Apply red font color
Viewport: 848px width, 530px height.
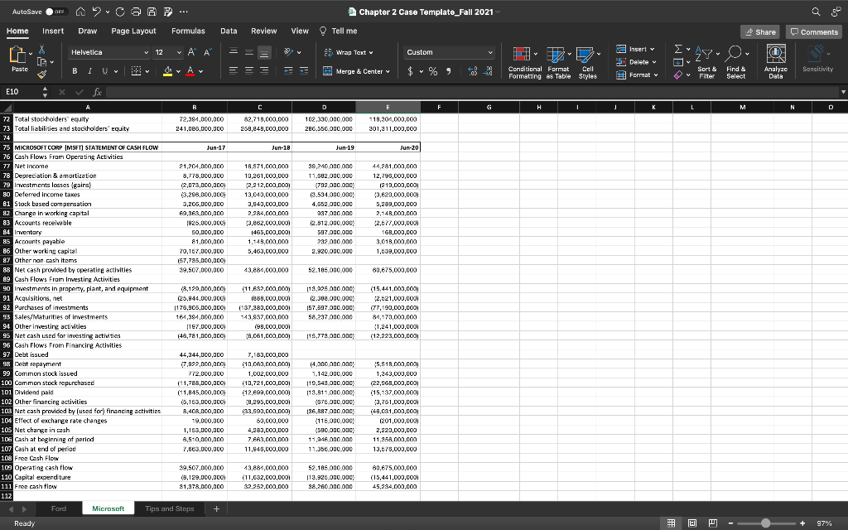[x=190, y=71]
